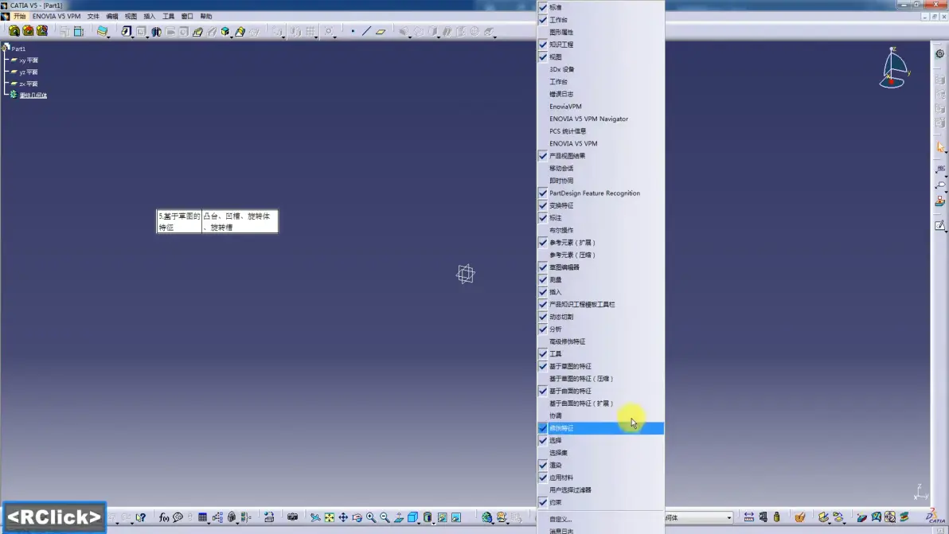
Task: Open the body selector combo box
Action: 699,517
